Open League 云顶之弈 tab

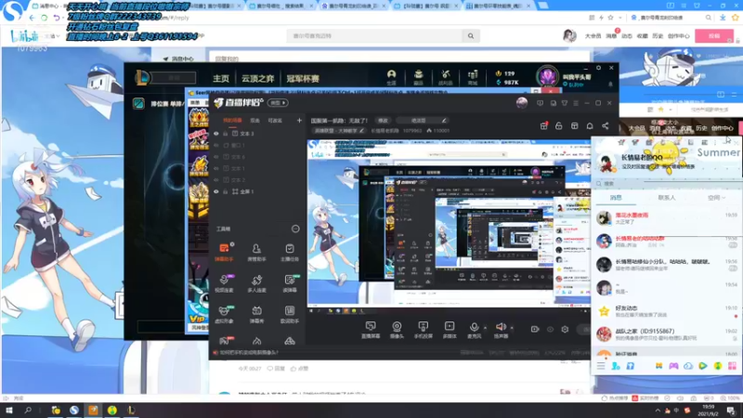pos(258,79)
